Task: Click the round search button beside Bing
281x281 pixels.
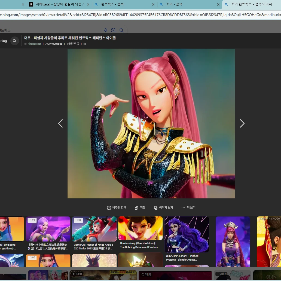Action: (x=14, y=41)
